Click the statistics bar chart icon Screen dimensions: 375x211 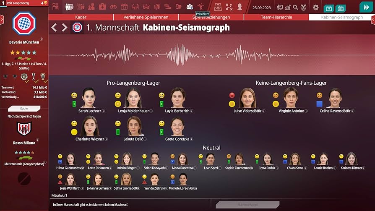pyautogui.click(x=288, y=8)
